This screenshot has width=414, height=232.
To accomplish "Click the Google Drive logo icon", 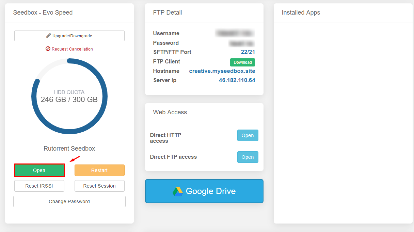I will [x=178, y=191].
